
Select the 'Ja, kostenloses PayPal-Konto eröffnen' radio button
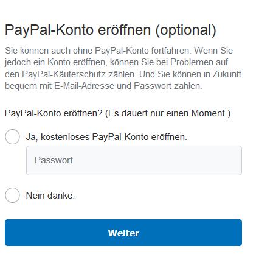point(12,136)
